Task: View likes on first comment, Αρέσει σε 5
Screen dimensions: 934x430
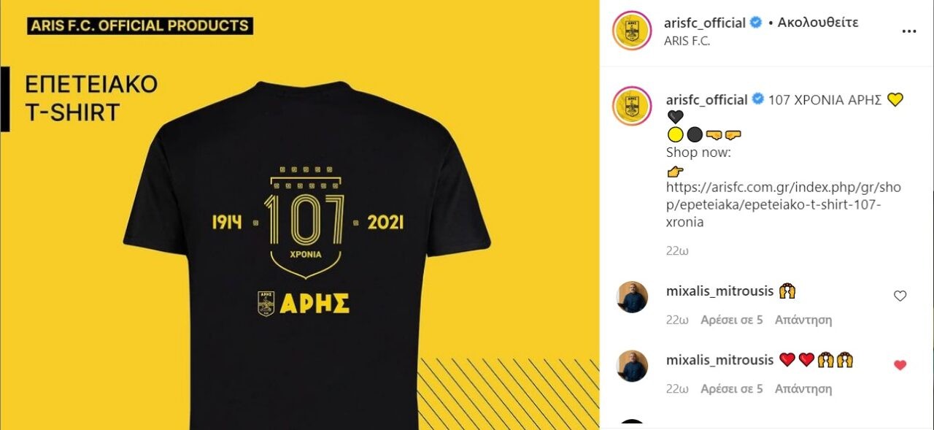Action: coord(732,320)
